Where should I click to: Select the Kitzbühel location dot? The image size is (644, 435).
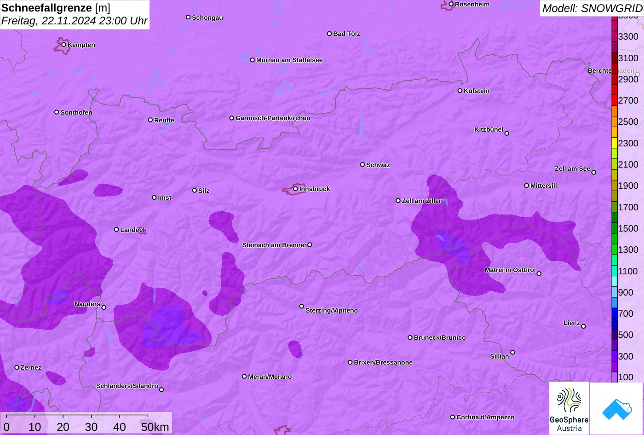click(507, 133)
